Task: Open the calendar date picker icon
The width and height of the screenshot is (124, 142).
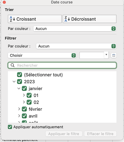Action: pos(114,55)
